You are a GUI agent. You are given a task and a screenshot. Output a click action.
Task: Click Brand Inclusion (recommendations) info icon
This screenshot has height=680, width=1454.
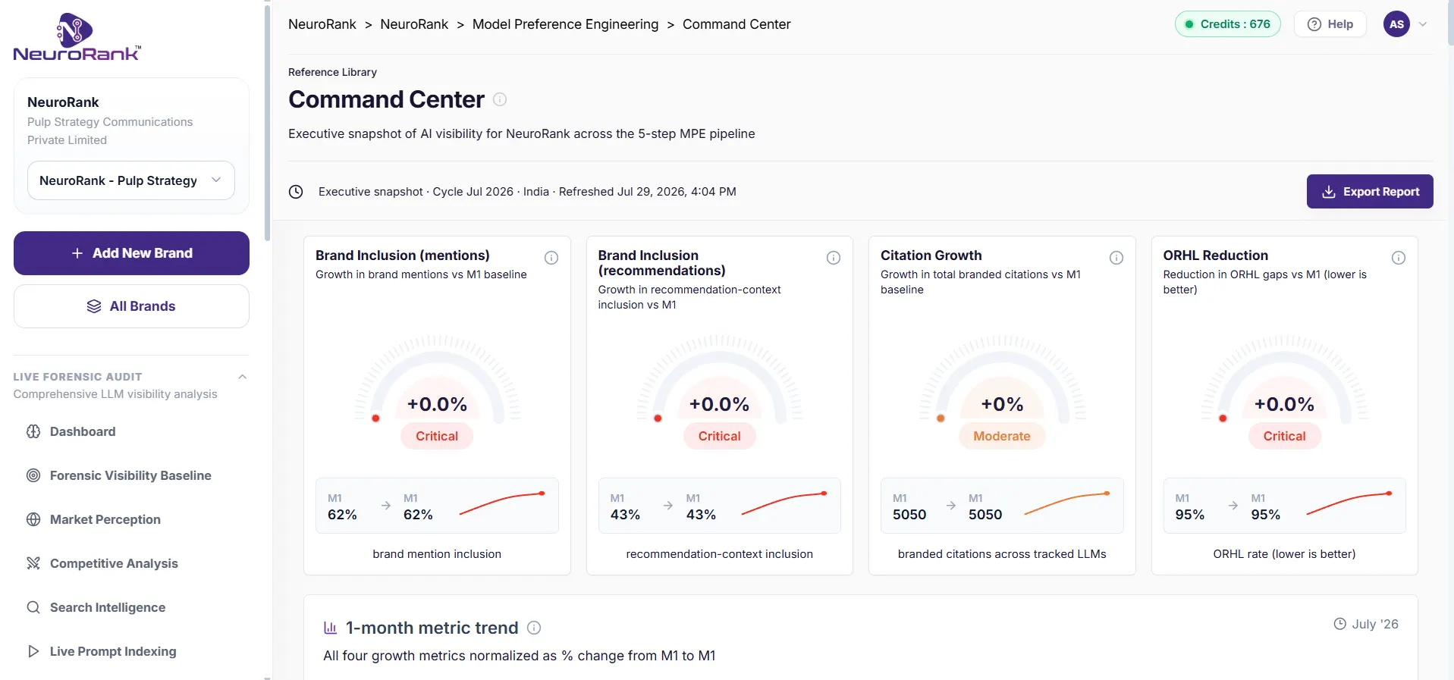point(834,258)
